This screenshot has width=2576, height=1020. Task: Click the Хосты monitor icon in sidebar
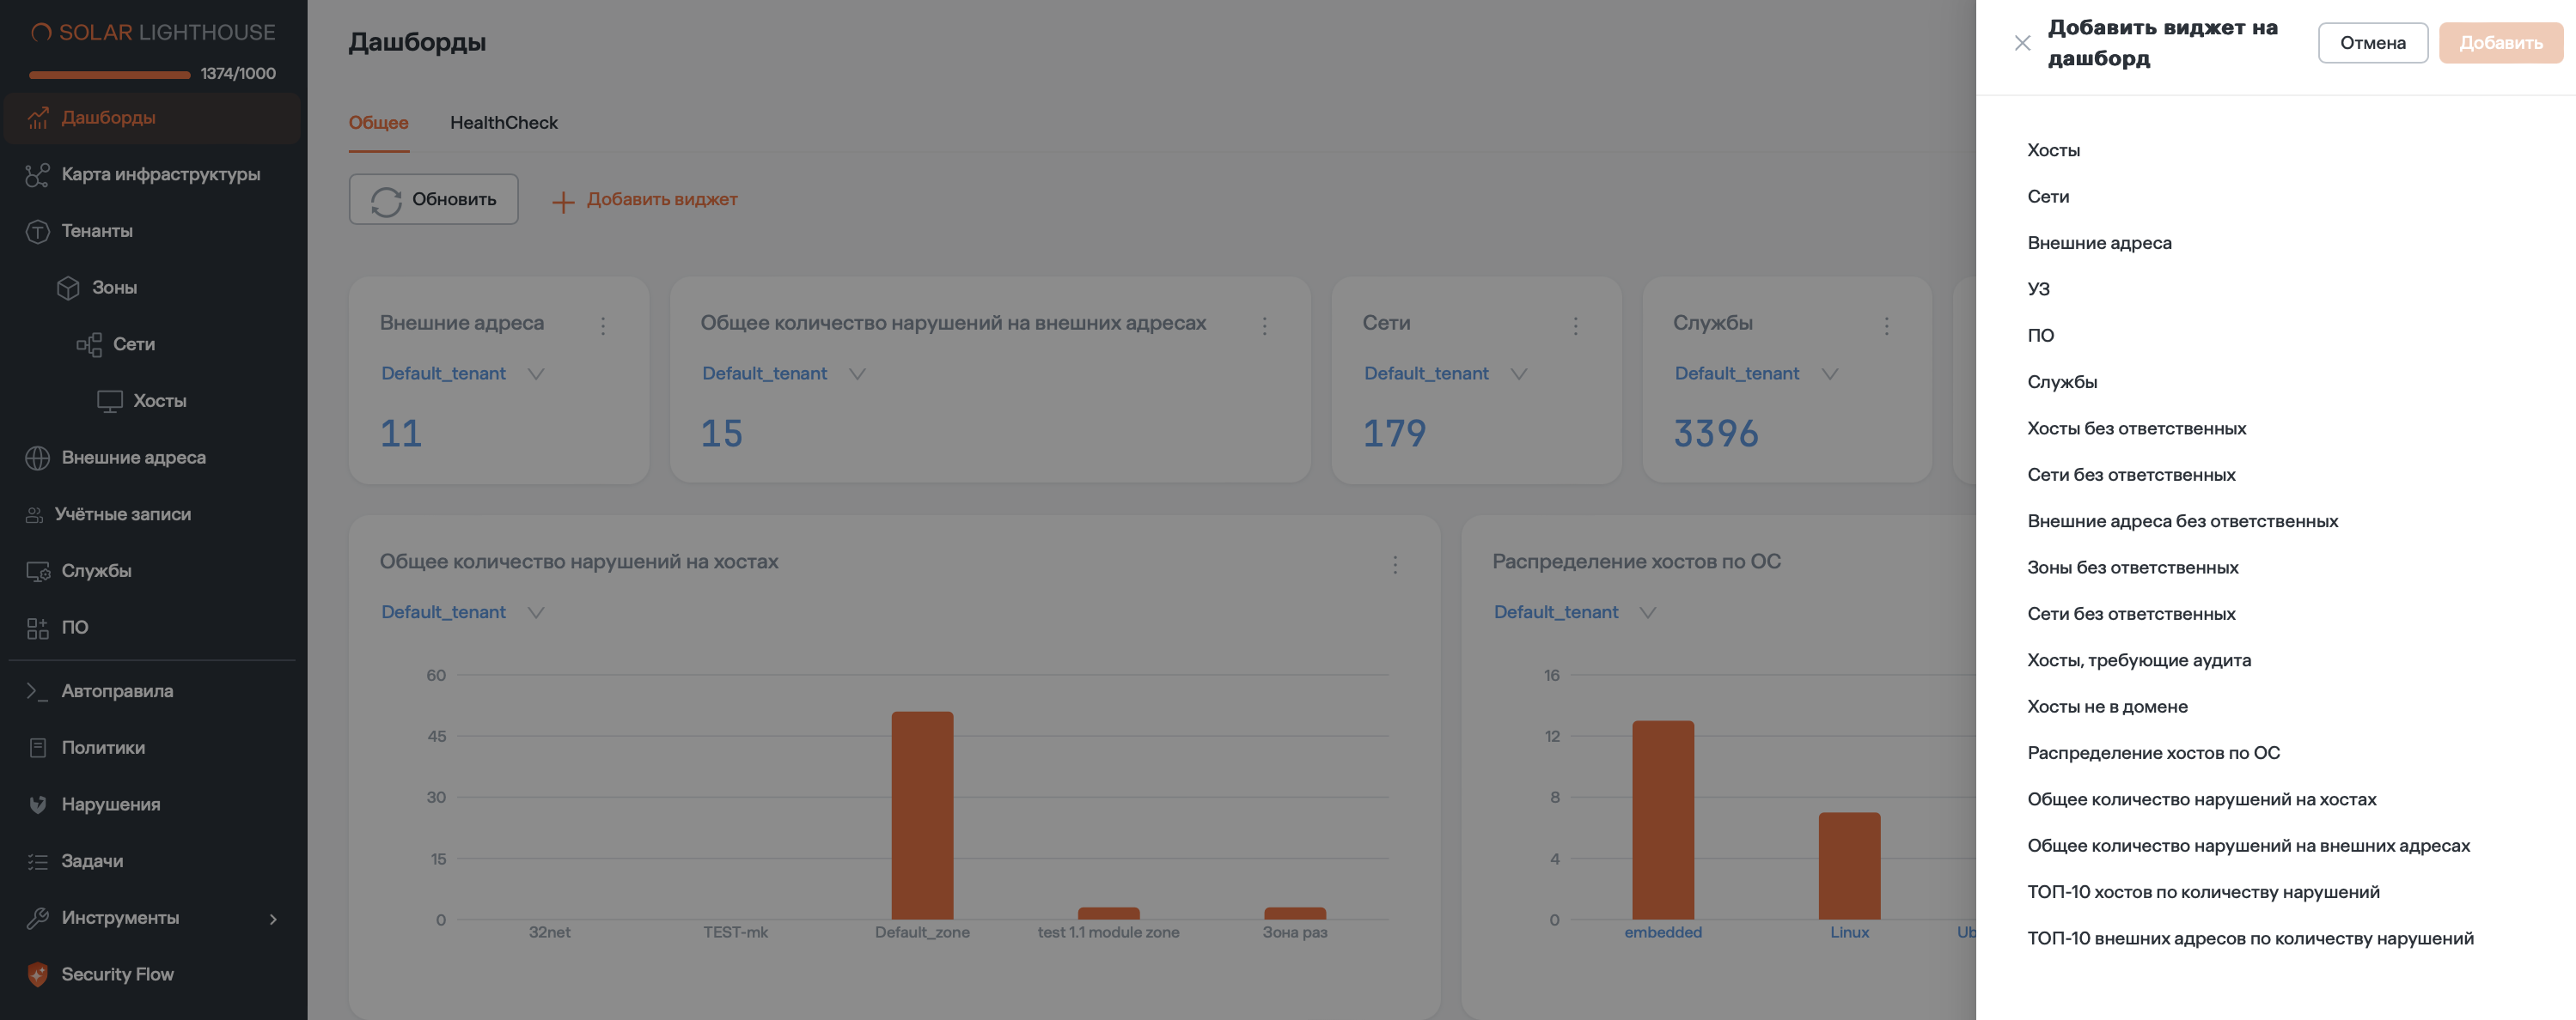click(x=110, y=402)
